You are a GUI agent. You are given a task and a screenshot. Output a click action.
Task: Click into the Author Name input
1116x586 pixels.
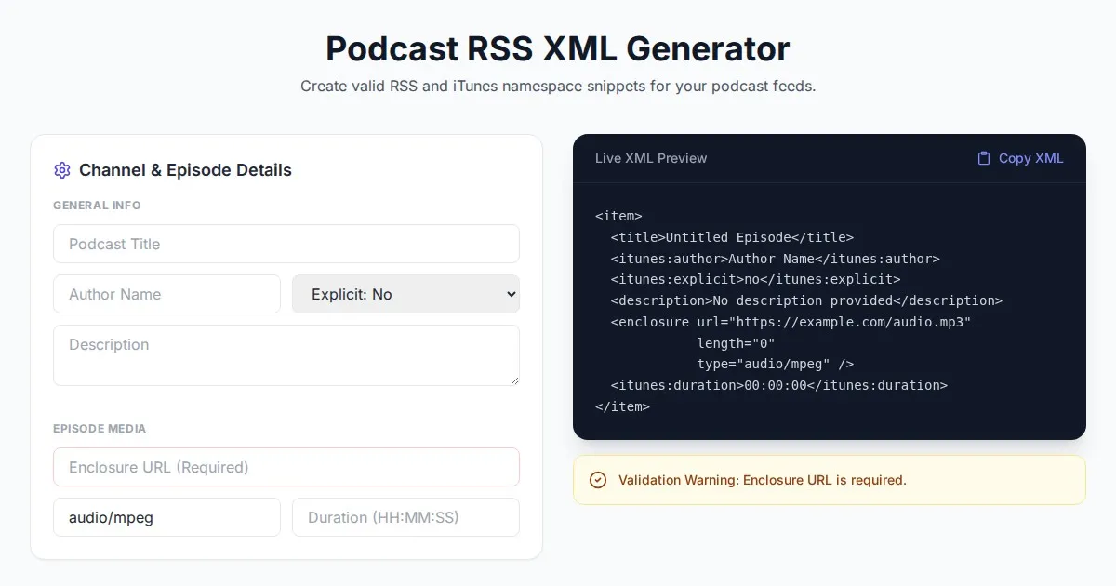pos(166,294)
